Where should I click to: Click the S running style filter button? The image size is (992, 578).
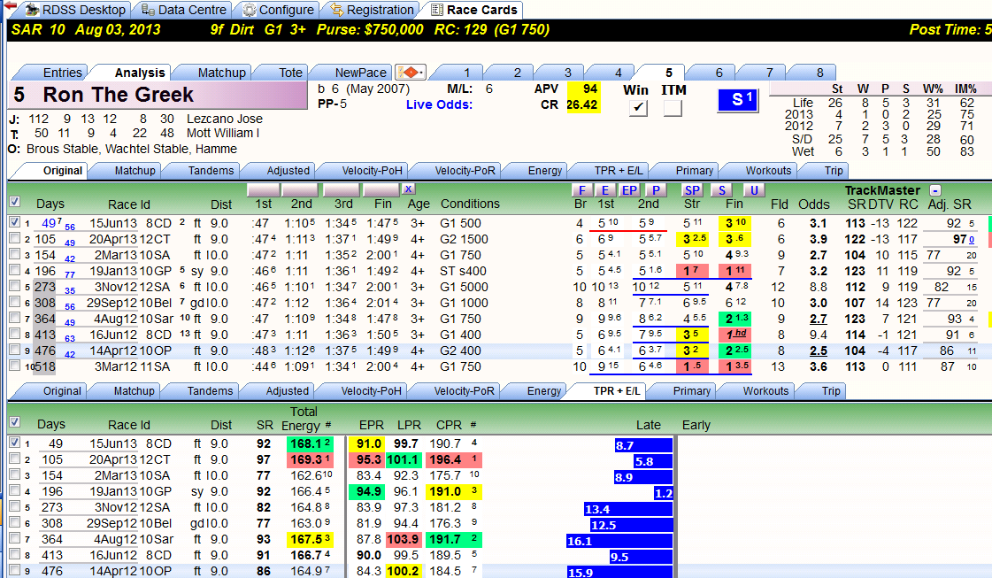click(721, 190)
